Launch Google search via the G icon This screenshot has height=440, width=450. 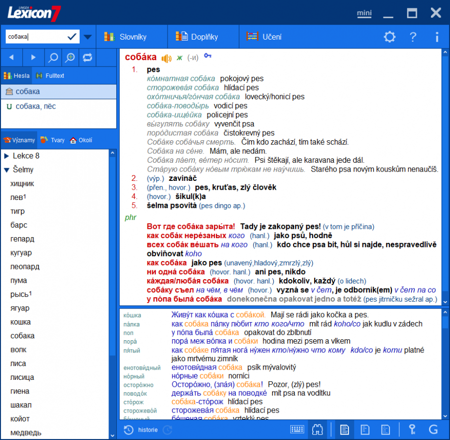coord(433,430)
